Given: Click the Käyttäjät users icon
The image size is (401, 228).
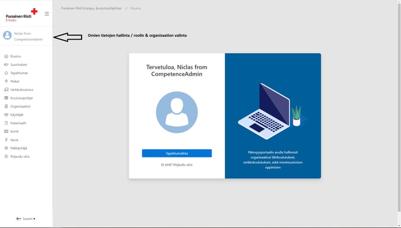Looking at the screenshot, I should 6,115.
